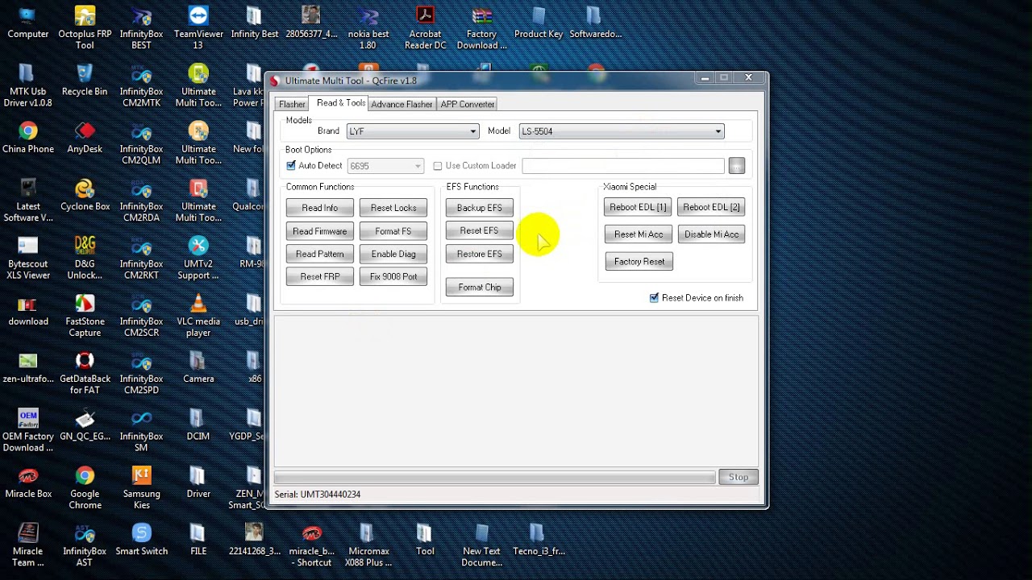
Task: Click the Reset Locks button
Action: 393,208
